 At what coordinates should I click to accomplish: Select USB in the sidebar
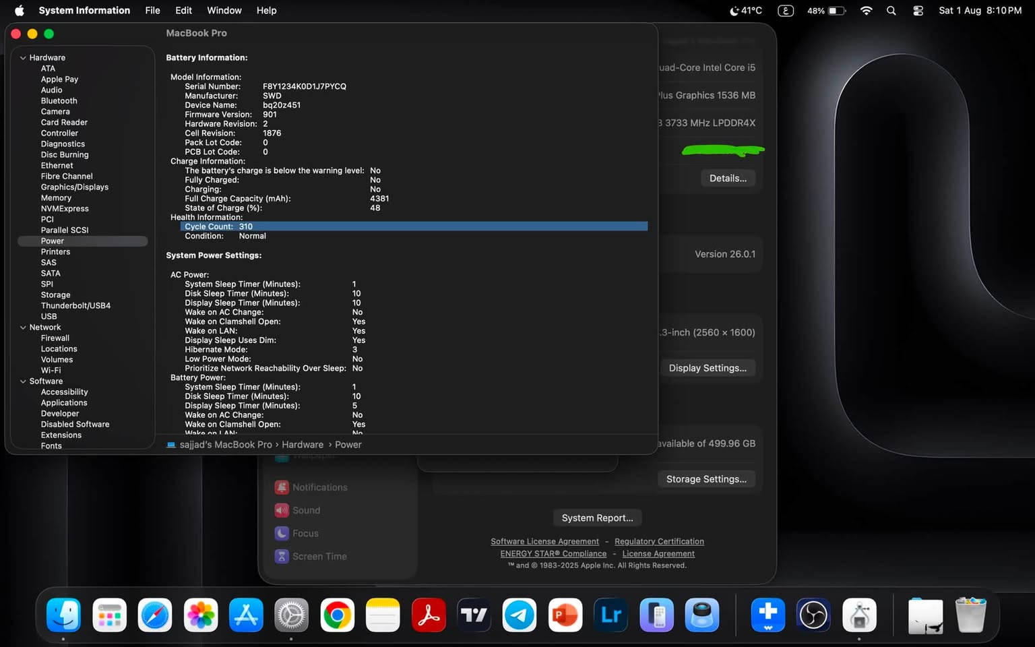(49, 317)
